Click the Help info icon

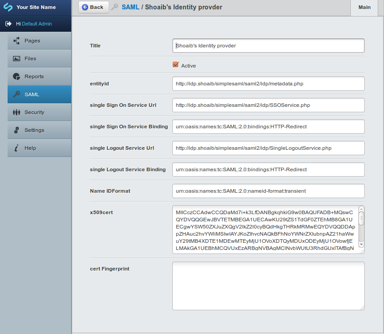[16, 148]
